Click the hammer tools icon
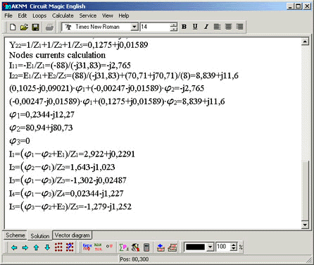The image size is (314, 265). [x=135, y=247]
